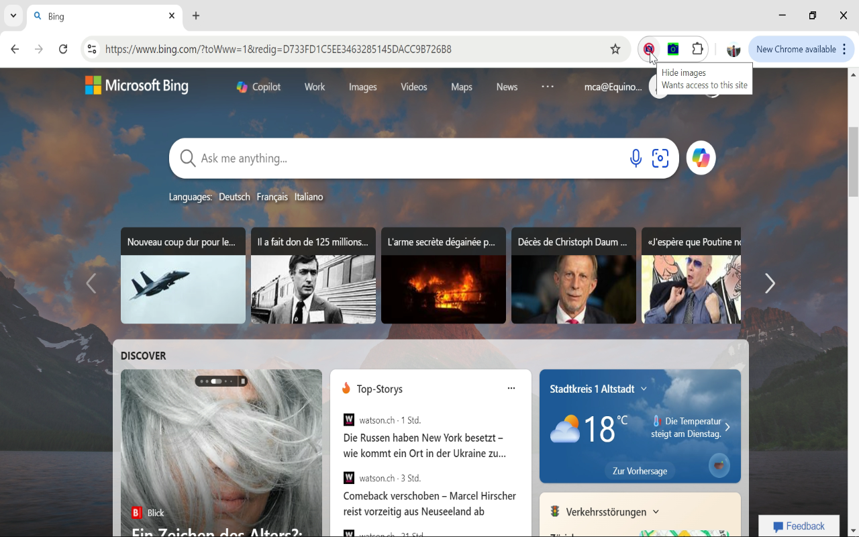This screenshot has width=859, height=537.
Task: Click the colorful Copilot icon beside the search box
Action: tap(701, 158)
